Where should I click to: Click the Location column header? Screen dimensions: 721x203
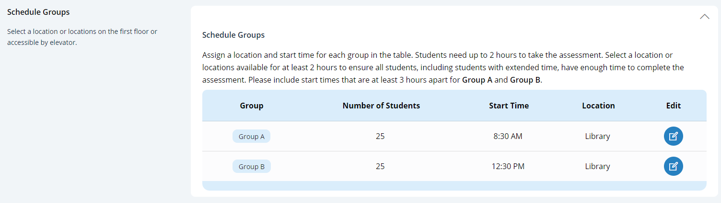598,106
